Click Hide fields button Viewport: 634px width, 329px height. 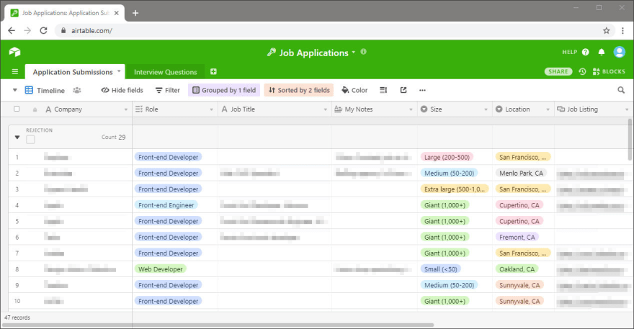point(122,90)
